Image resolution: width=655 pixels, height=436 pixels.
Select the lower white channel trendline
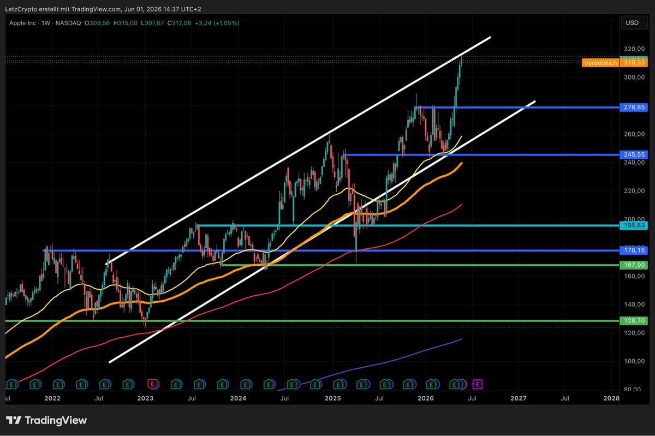coord(322,232)
